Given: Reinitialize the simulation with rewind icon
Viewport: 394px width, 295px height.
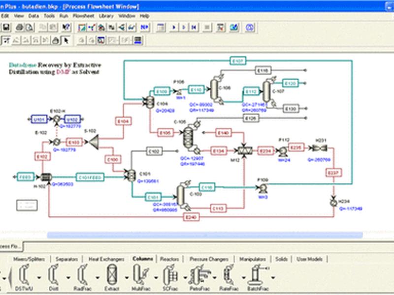Looking at the screenshot, I should point(194,27).
